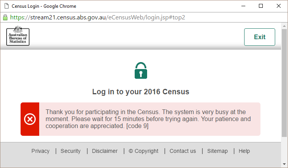Click the Australian Bureau of Statistics logo
288x168 pixels.
(18, 36)
